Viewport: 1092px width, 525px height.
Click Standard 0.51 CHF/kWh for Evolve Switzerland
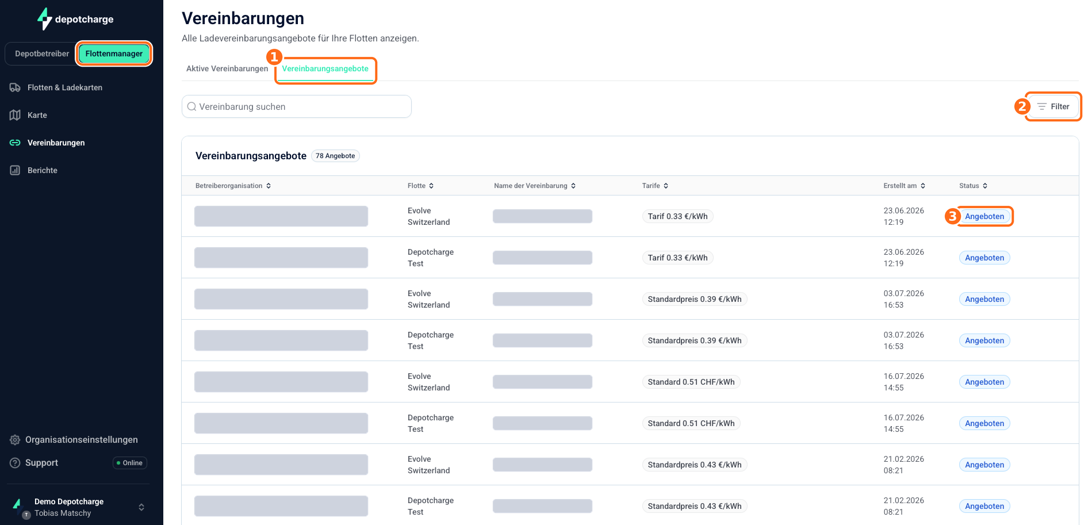click(x=691, y=382)
